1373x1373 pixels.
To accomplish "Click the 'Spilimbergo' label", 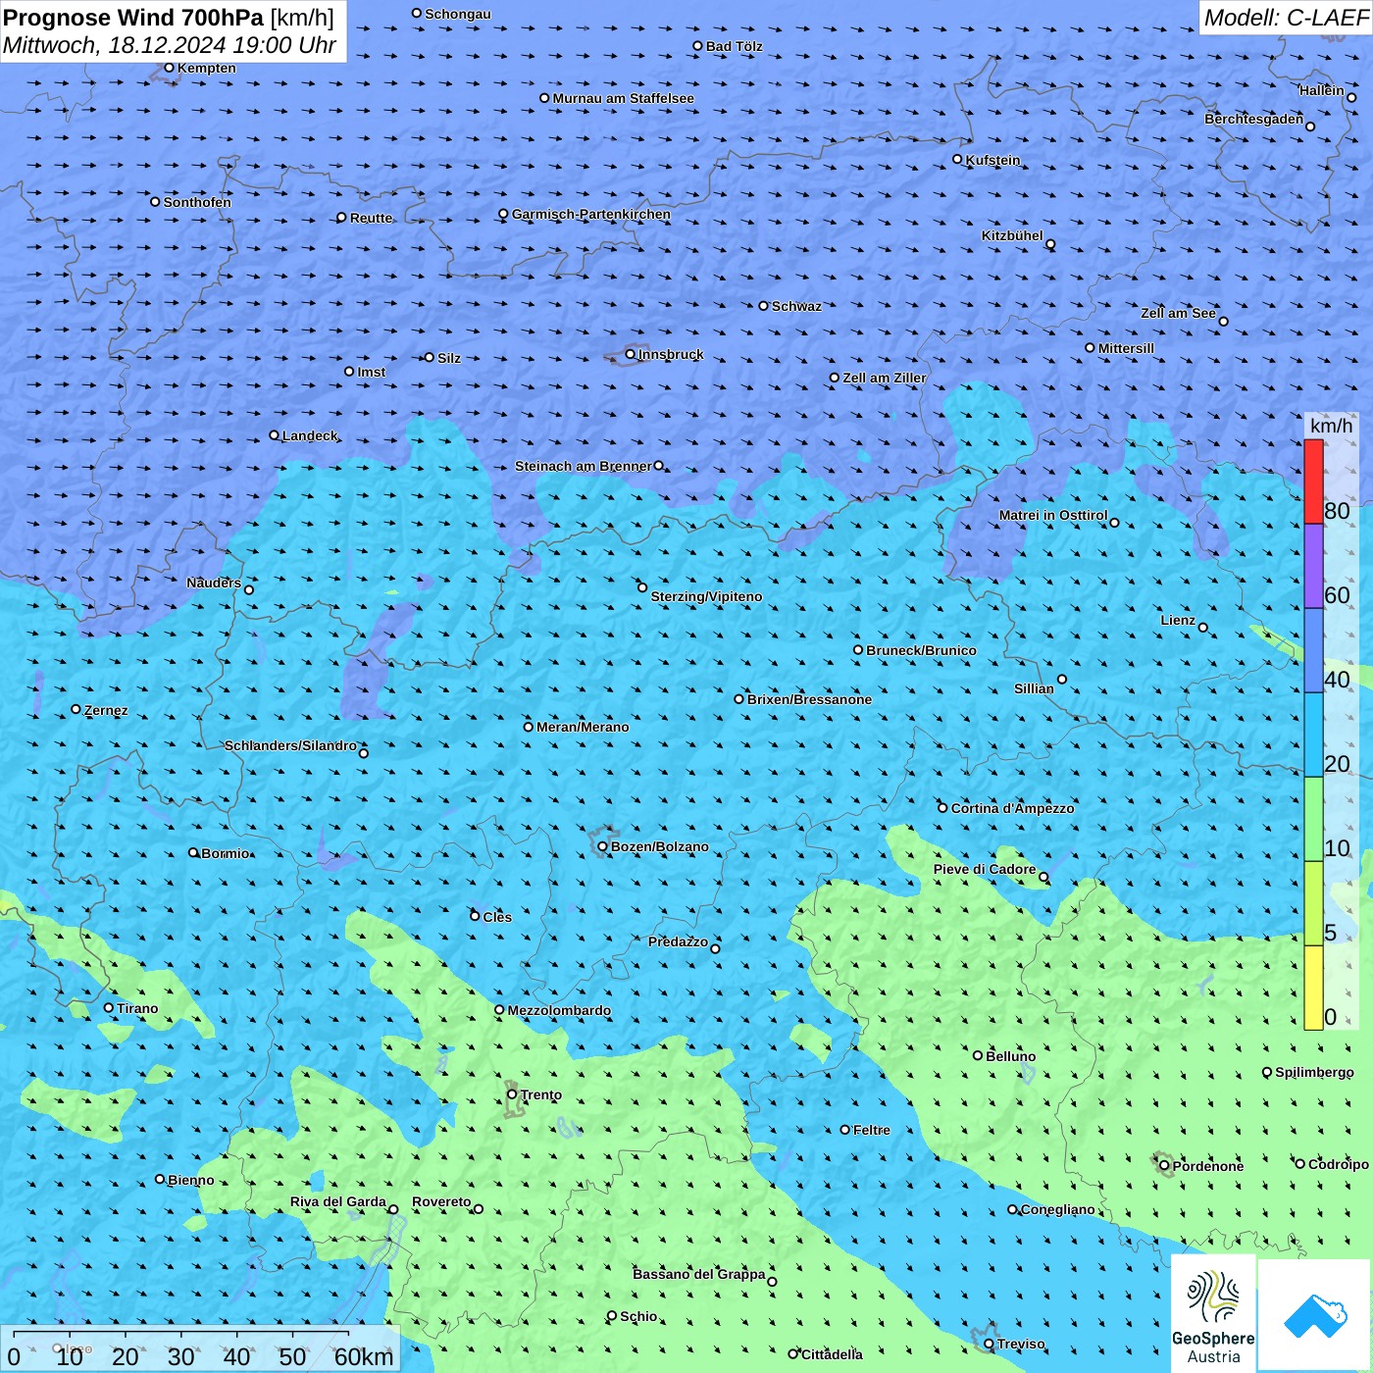I will pos(1314,1072).
